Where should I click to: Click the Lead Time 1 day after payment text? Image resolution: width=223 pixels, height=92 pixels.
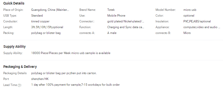tap(75, 85)
